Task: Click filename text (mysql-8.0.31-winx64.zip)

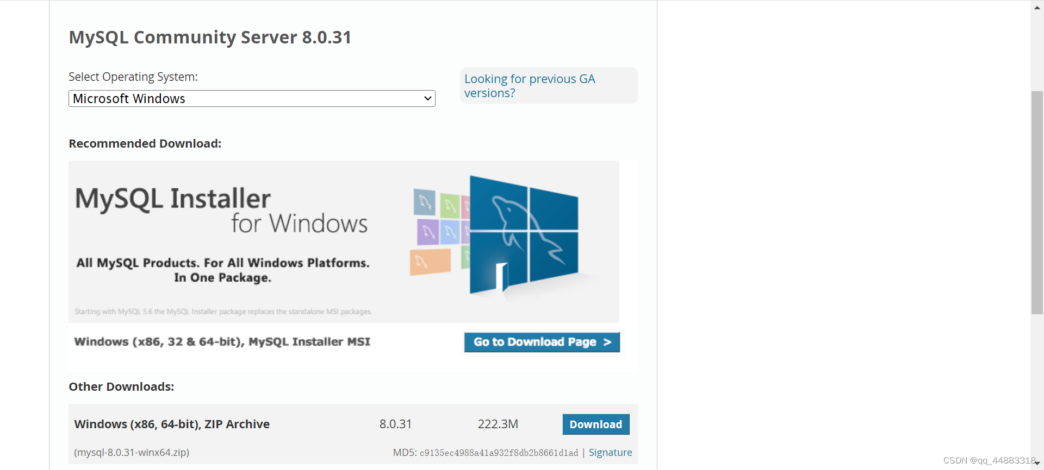Action: 132,452
